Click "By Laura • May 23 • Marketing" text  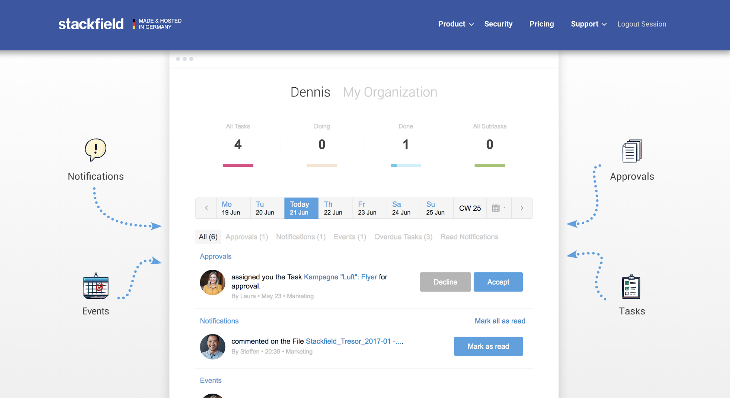272,296
